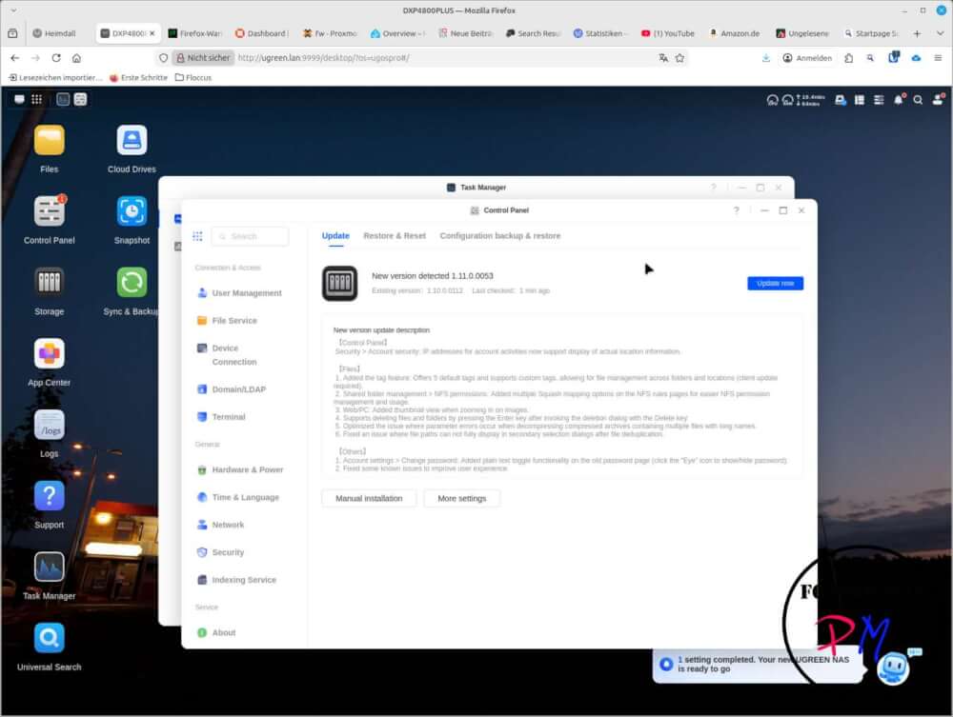Launch the Sync & Backup app
The image size is (953, 717).
pos(132,283)
